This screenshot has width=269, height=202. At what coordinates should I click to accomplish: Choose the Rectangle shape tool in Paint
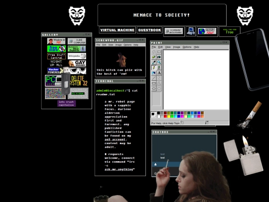tap(154, 83)
